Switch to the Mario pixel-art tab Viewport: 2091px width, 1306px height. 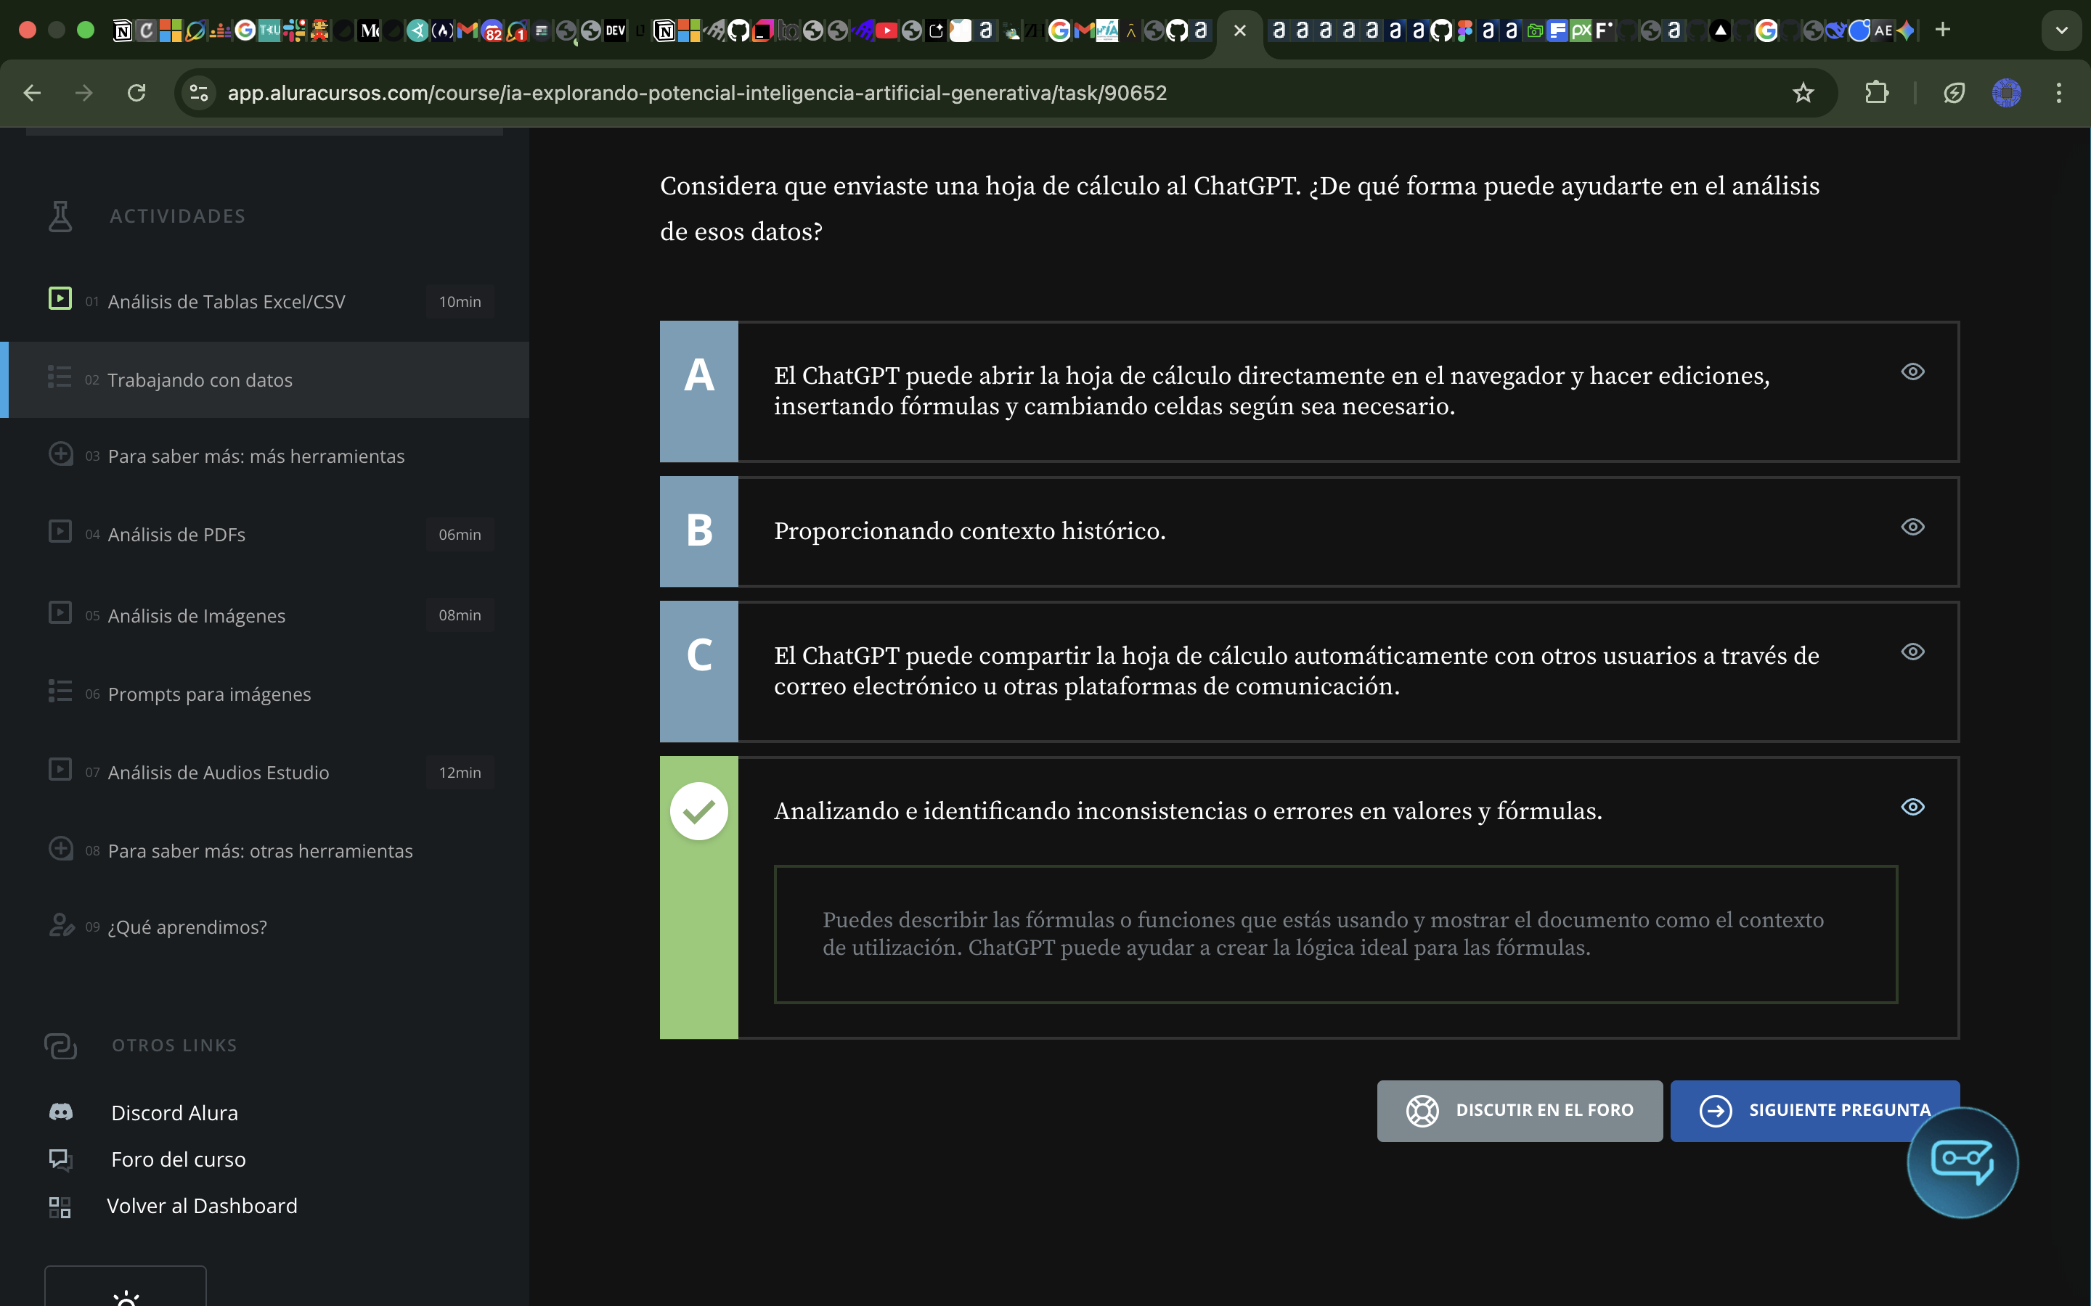coord(319,31)
